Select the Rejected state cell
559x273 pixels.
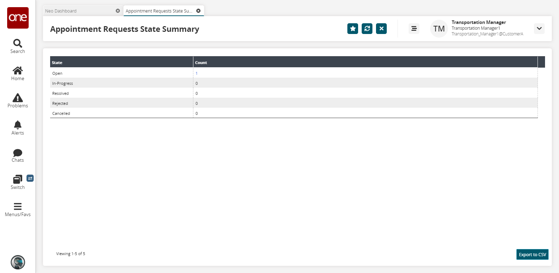coord(121,103)
